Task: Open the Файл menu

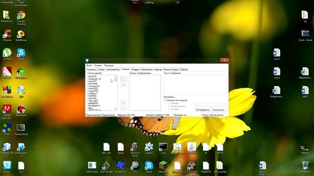Action: (x=89, y=66)
